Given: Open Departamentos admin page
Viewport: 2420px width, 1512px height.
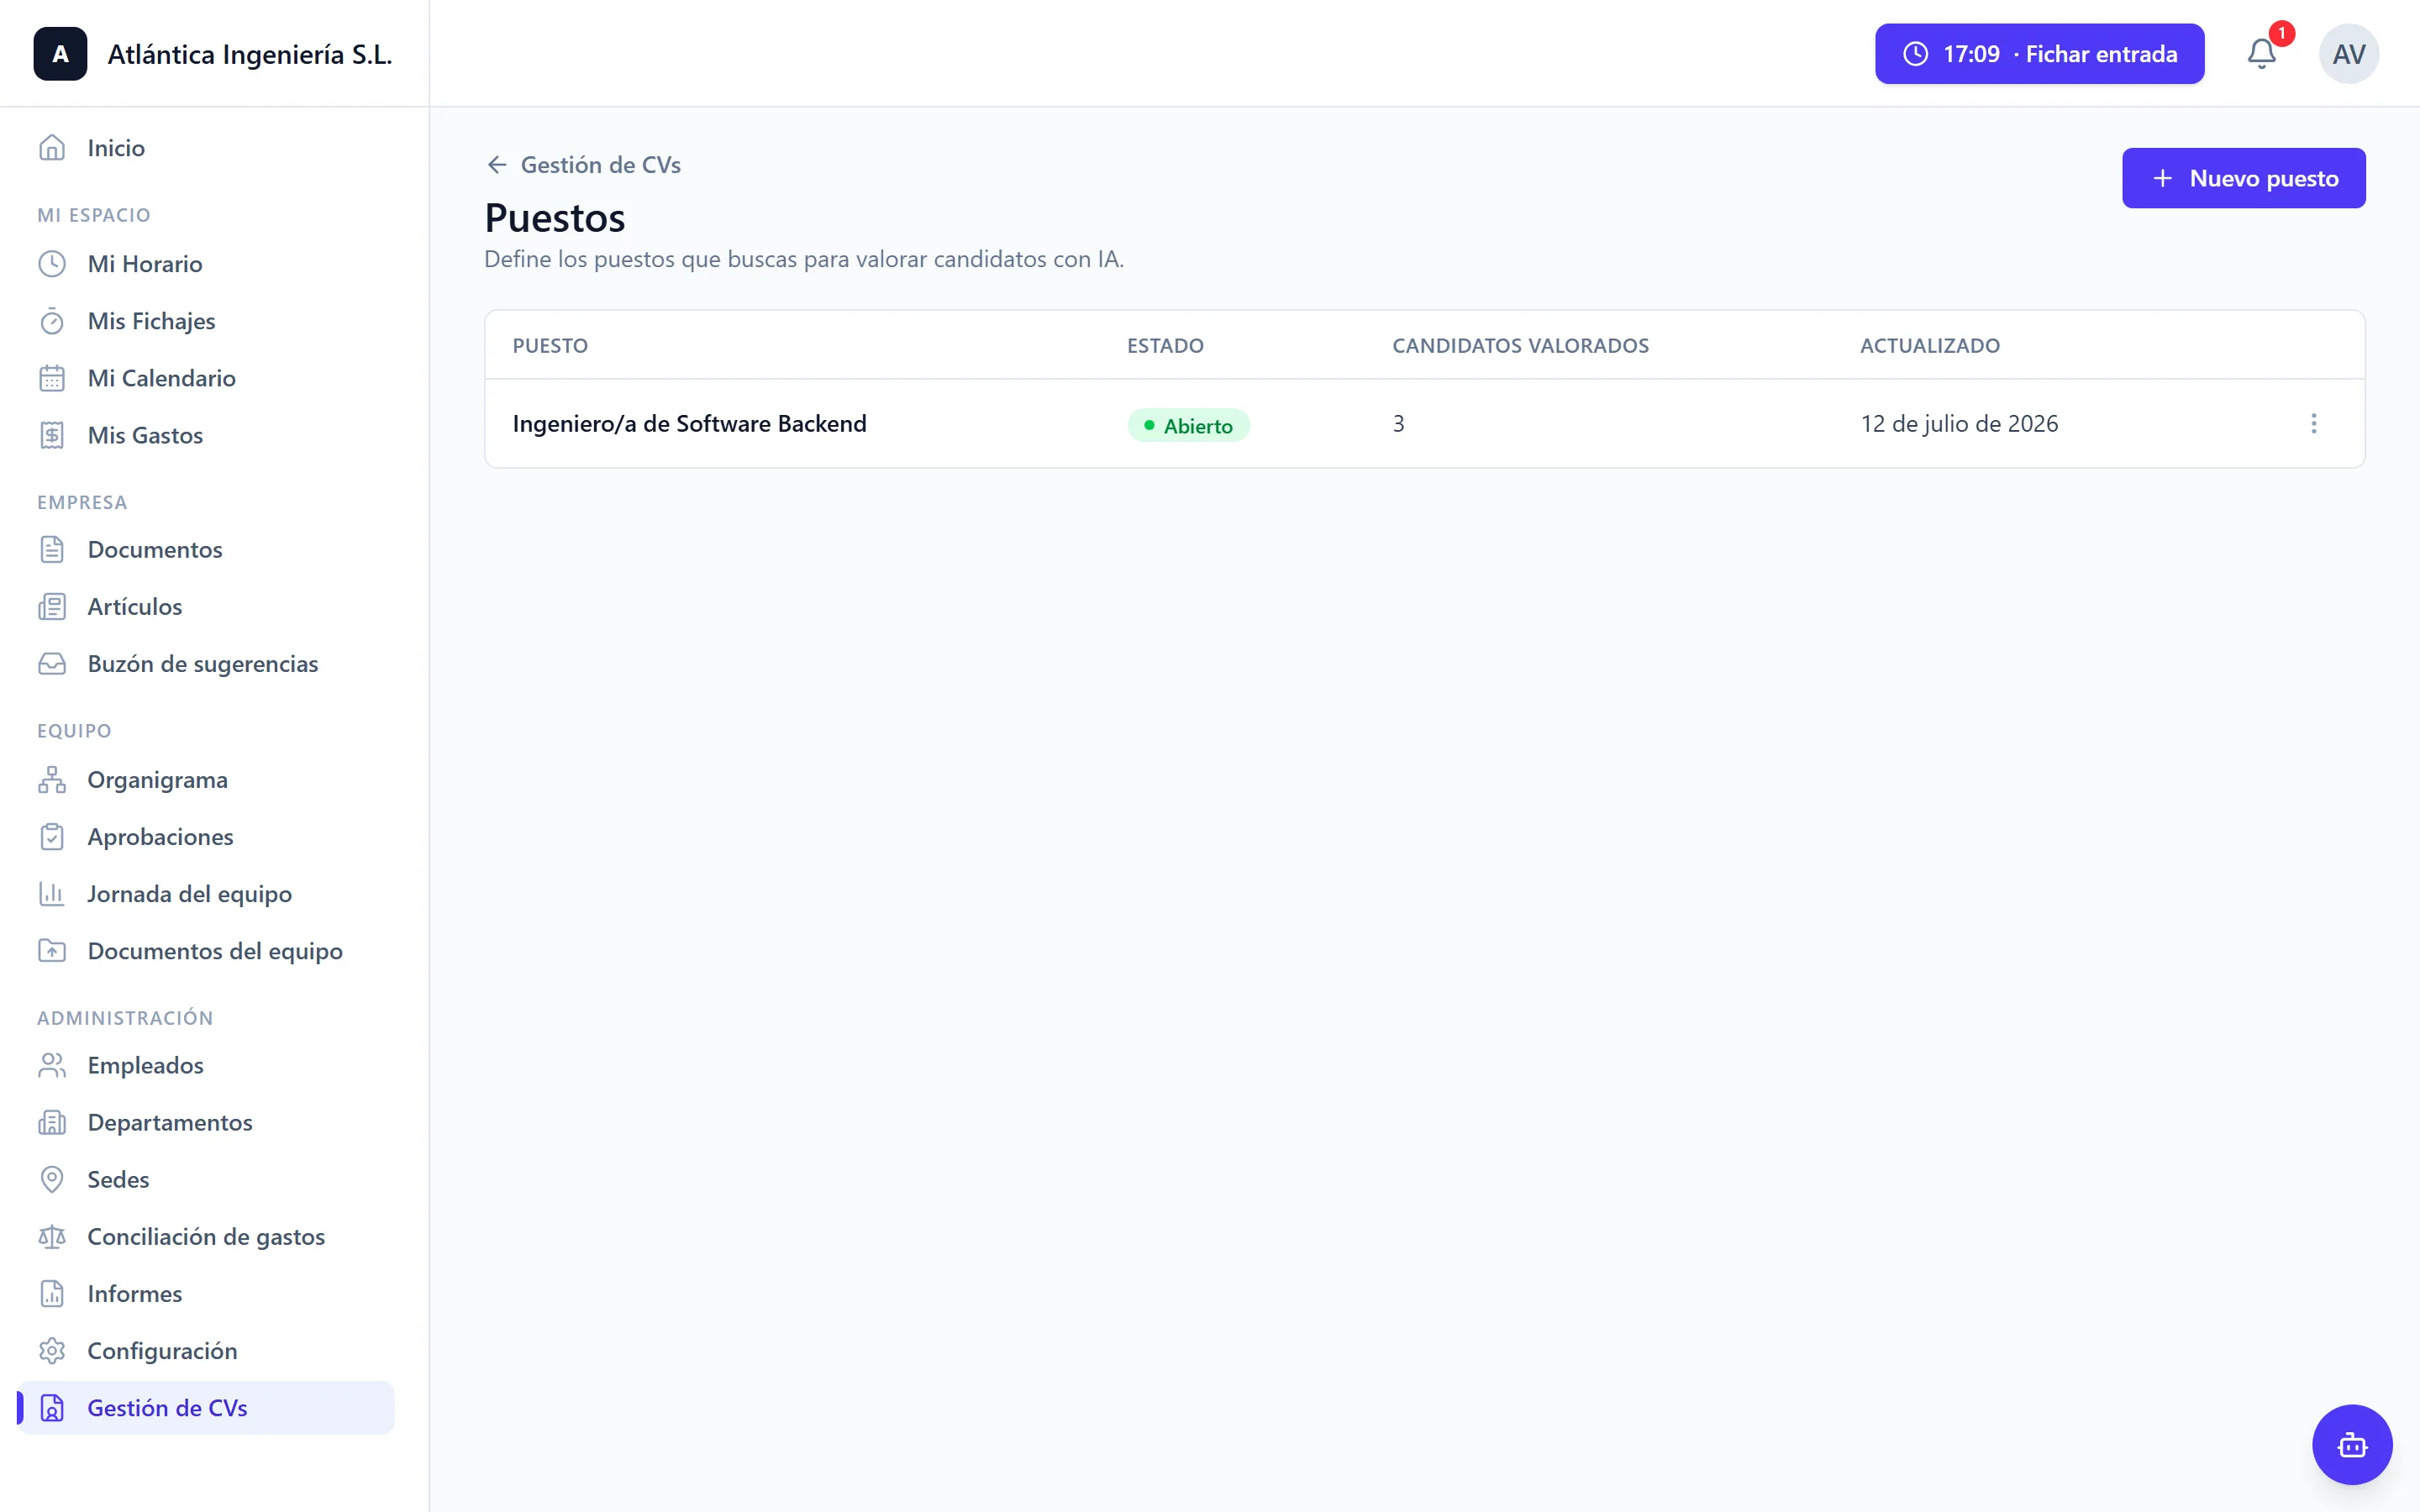Looking at the screenshot, I should (206, 1122).
